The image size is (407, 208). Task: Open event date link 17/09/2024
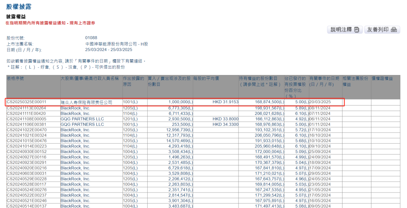pyautogui.click(x=320, y=168)
